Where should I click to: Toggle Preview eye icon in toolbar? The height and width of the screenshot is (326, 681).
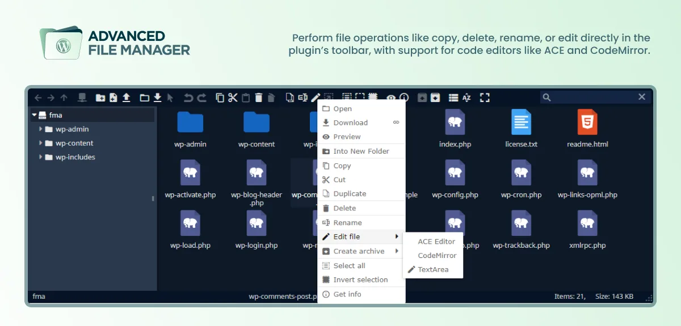[x=391, y=98]
